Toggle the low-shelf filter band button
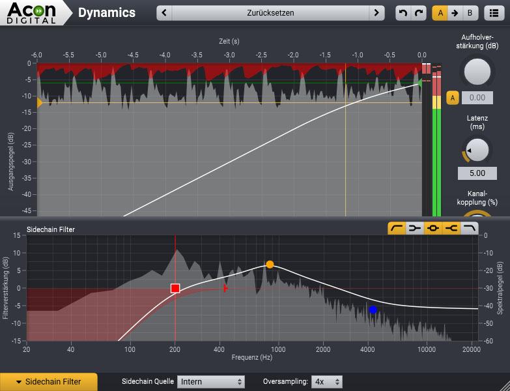The height and width of the screenshot is (391, 510). click(x=414, y=228)
